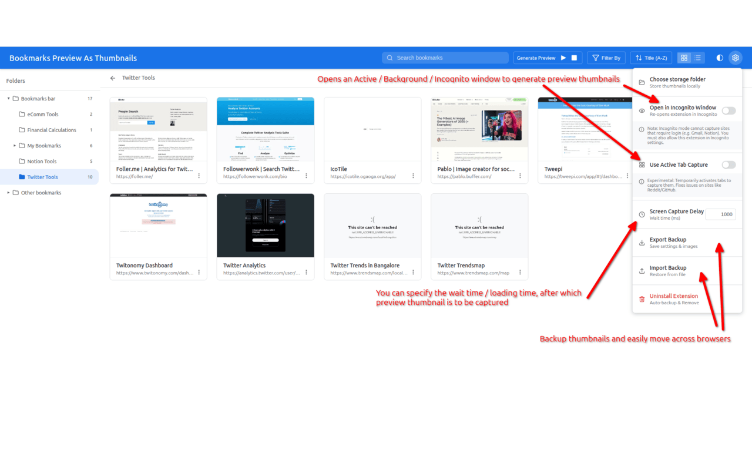
Task: Click the IcoTile bookmark title
Action: (x=339, y=169)
